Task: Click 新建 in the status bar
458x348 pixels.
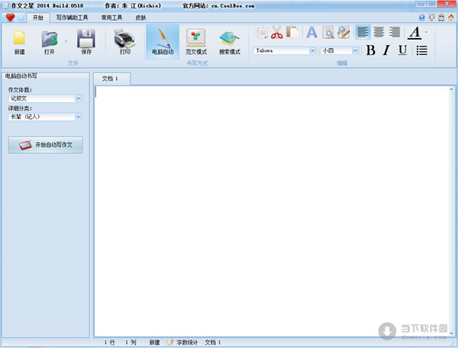Action: coord(154,343)
